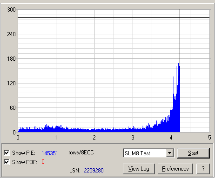Click the question mark help button
The height and width of the screenshot is (178, 215).
[x=203, y=169]
